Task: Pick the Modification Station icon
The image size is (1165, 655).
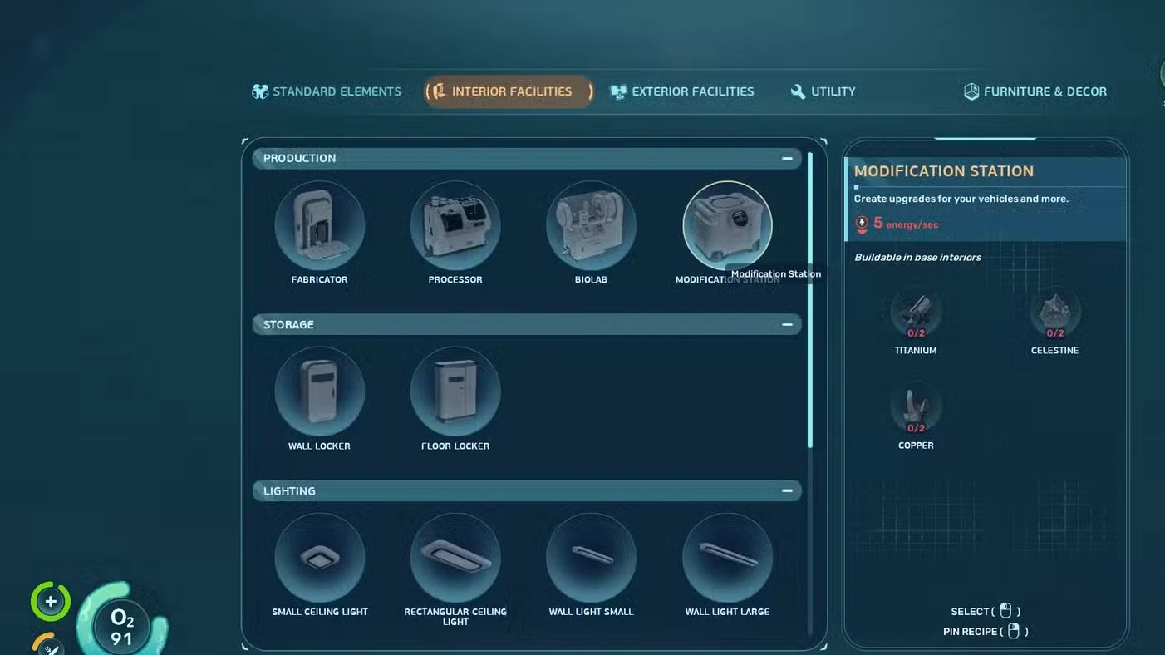Action: [x=727, y=225]
